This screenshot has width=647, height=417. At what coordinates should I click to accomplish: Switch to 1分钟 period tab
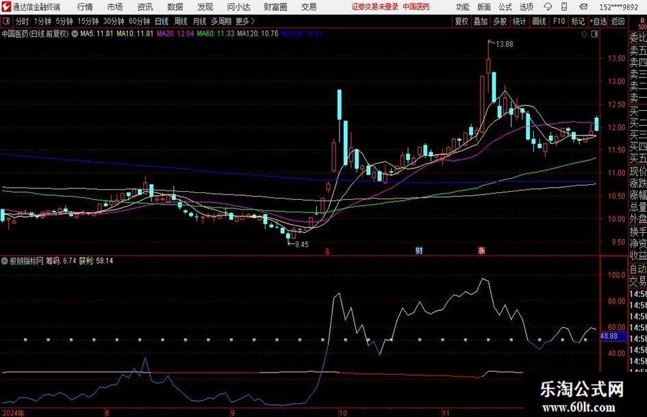tap(42, 21)
